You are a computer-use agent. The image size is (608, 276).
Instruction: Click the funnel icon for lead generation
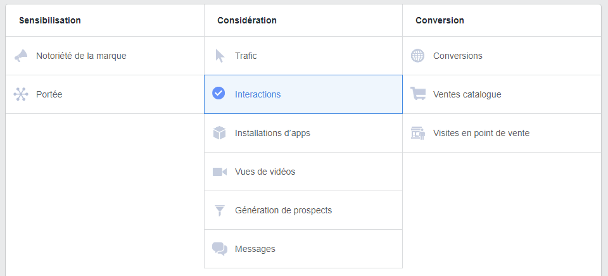coord(220,211)
